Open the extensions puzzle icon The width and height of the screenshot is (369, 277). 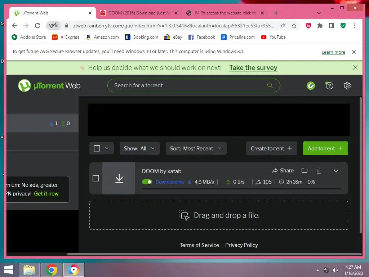tap(320, 26)
